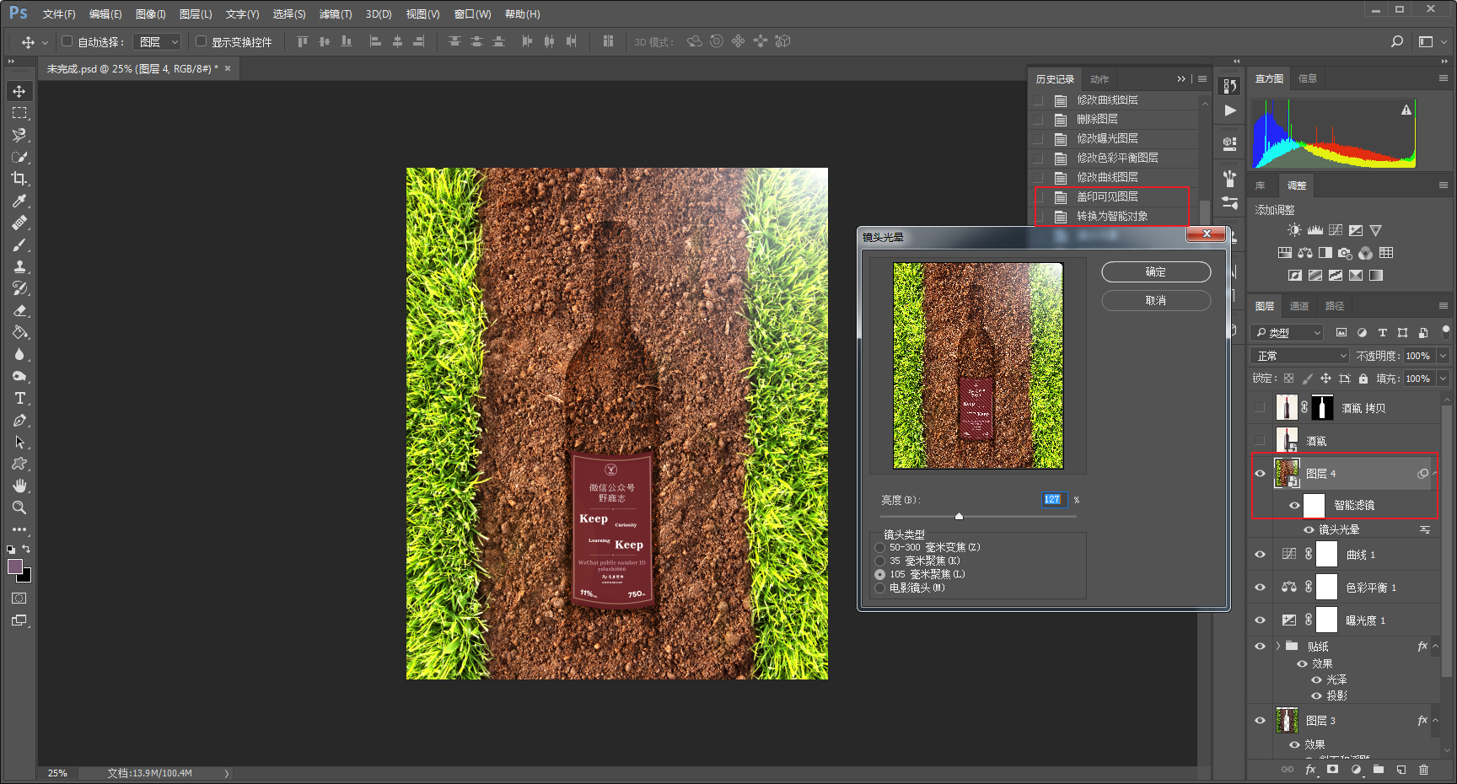Select the Brush tool
Viewport: 1457px width, 784px height.
(19, 244)
